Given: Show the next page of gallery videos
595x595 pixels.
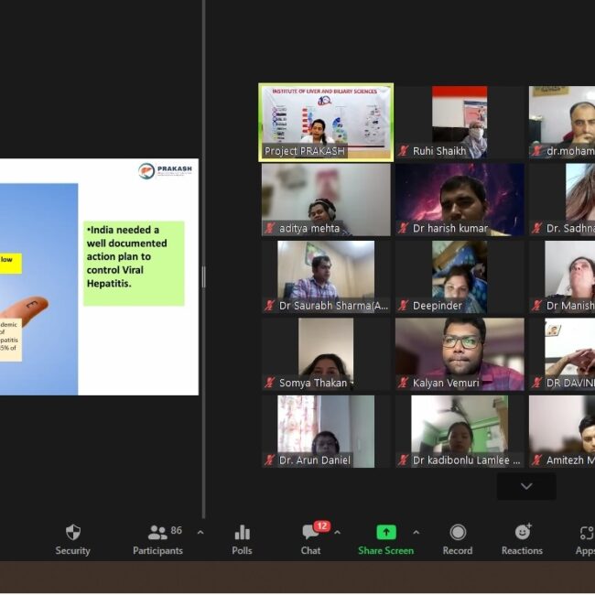Looking at the screenshot, I should [x=526, y=486].
